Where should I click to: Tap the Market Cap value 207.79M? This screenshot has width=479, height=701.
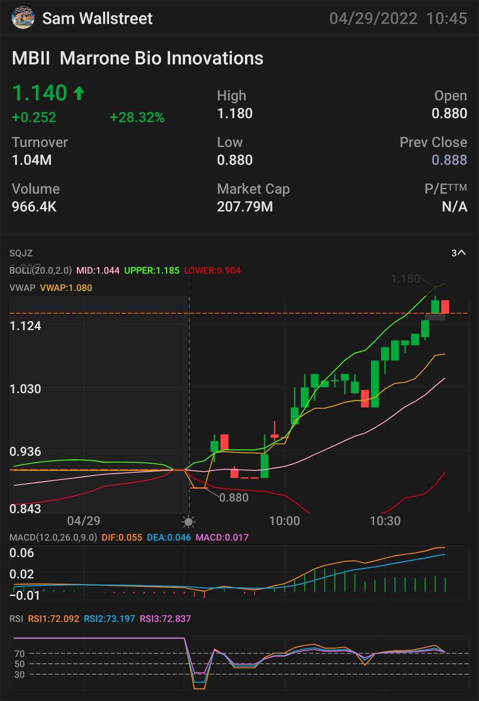(245, 207)
